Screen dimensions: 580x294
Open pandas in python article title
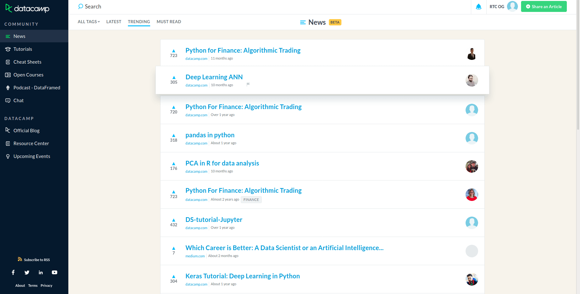(x=210, y=135)
